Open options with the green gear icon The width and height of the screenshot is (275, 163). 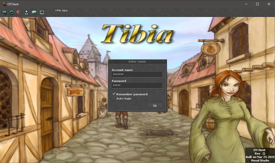coord(12,12)
